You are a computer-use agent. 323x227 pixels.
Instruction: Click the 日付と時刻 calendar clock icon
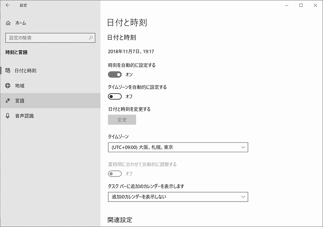click(8, 70)
